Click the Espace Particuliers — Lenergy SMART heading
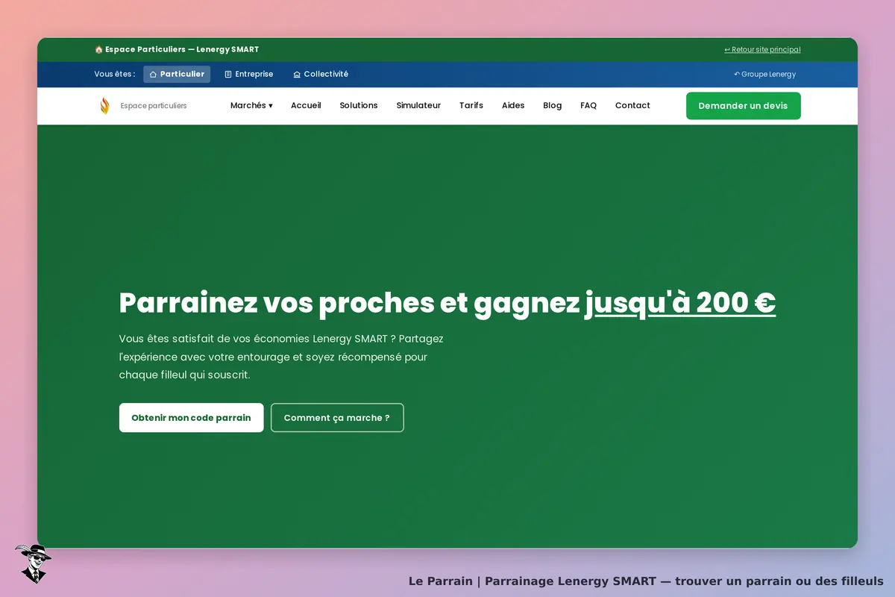The height and width of the screenshot is (597, 895). pos(177,49)
